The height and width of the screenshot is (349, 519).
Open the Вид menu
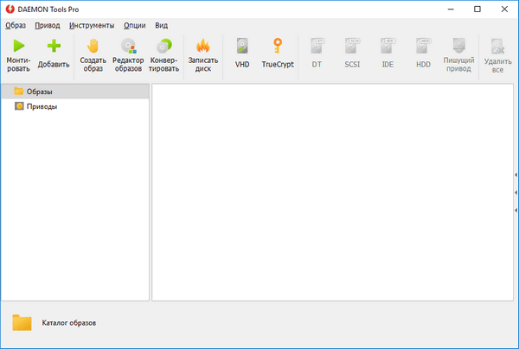[x=161, y=25]
